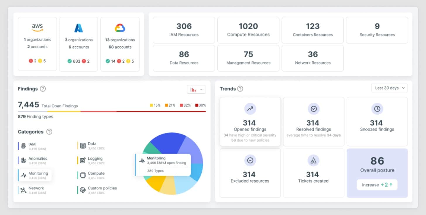Screen dimensions: 426x215
Task: Open the Network Resources card
Action: click(x=313, y=58)
